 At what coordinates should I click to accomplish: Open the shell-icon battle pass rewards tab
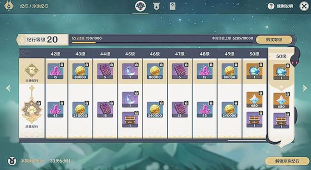tap(140, 6)
